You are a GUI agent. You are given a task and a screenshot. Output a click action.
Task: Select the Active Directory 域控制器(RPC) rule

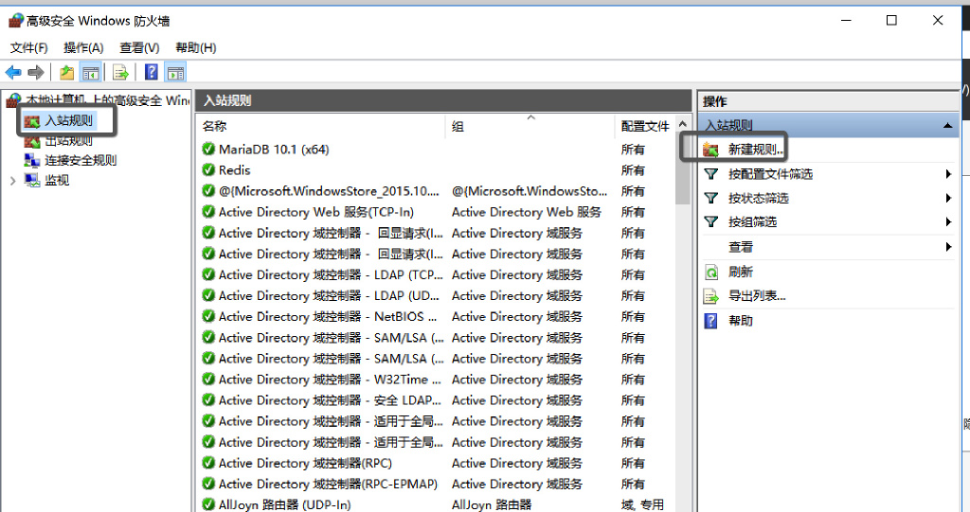click(x=305, y=463)
